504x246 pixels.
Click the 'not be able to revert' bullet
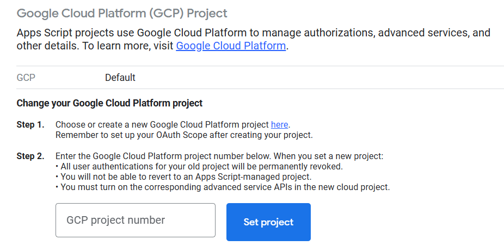click(x=183, y=176)
